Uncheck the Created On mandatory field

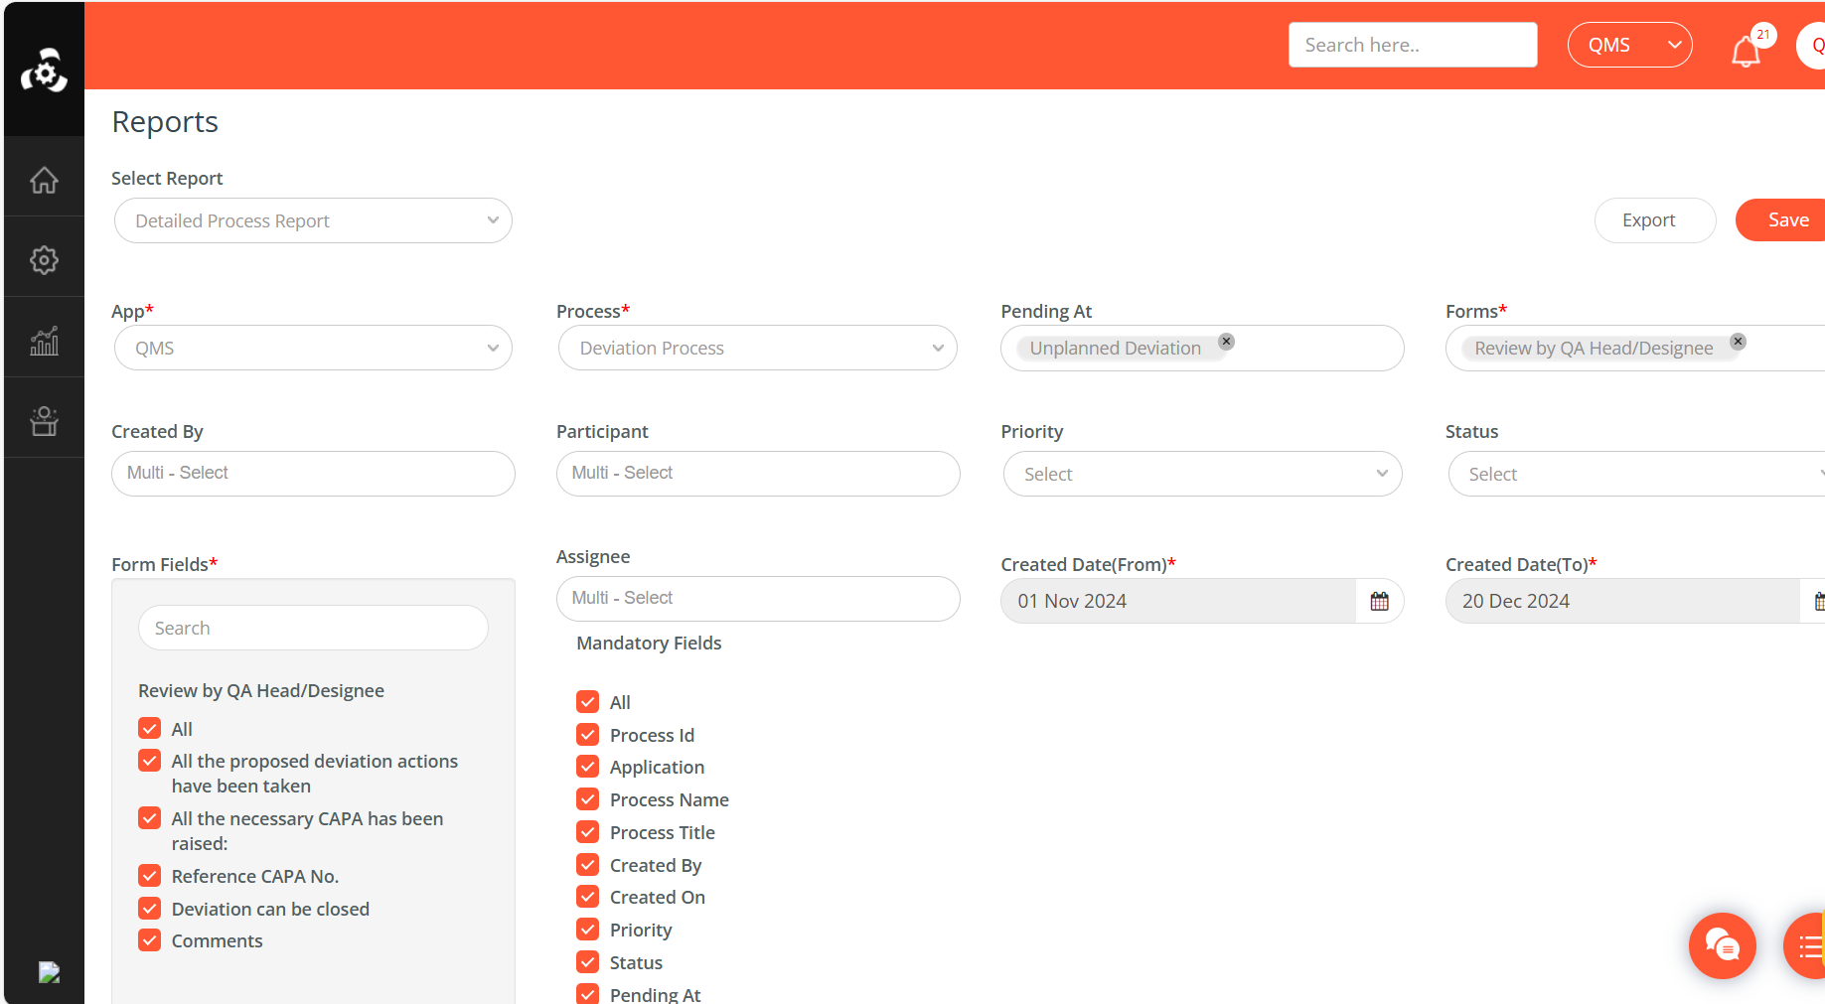588,897
